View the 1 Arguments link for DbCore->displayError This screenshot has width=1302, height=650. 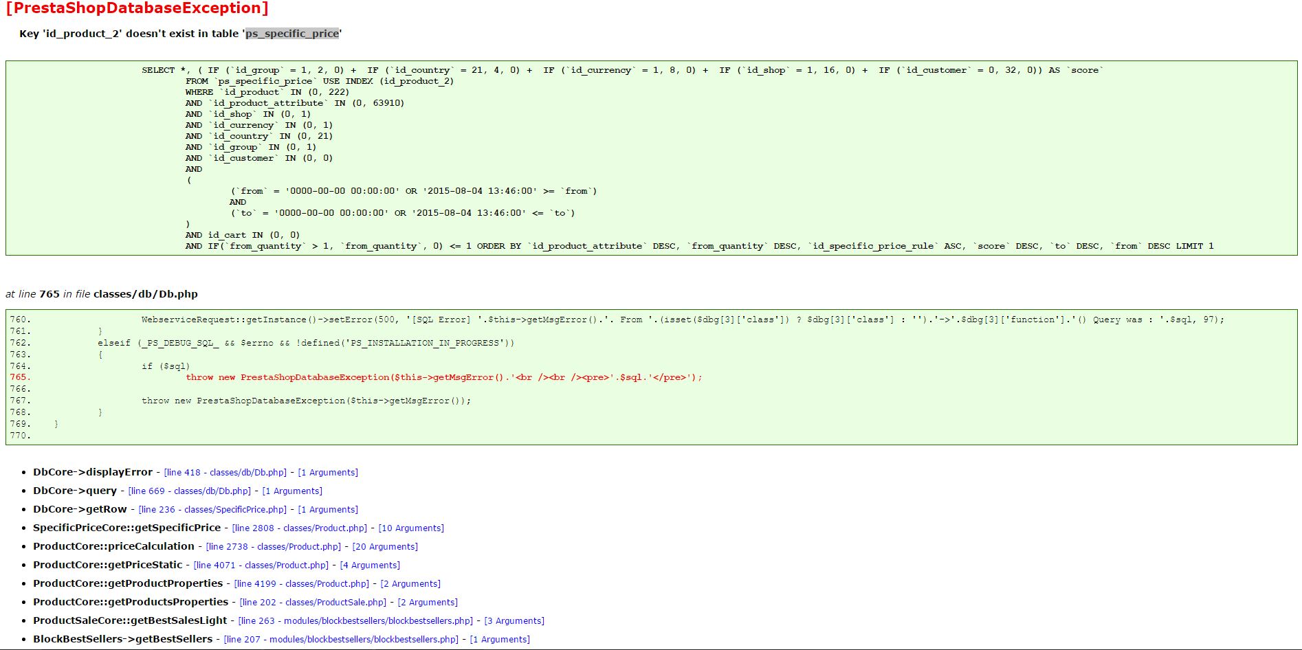coord(329,472)
